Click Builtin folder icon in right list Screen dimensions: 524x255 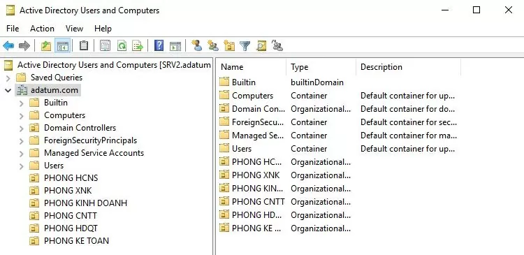point(224,82)
